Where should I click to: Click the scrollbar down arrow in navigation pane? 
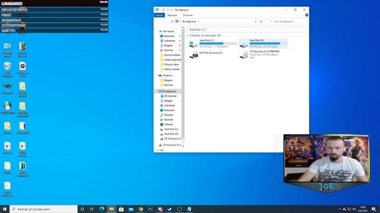pos(183,146)
